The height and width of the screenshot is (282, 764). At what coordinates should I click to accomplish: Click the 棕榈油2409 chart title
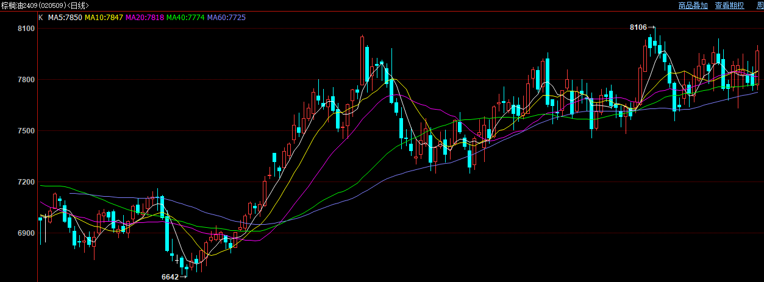(x=45, y=5)
